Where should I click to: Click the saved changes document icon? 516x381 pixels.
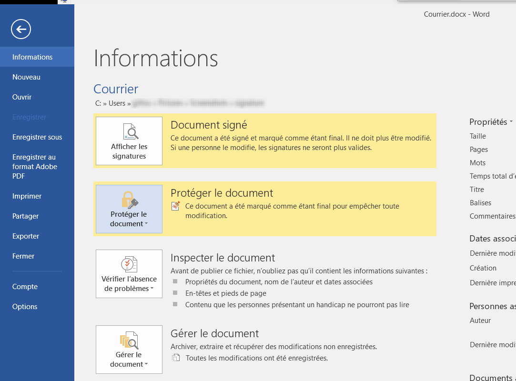[176, 358]
